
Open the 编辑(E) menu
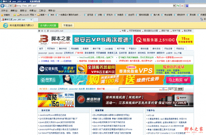[14, 11]
